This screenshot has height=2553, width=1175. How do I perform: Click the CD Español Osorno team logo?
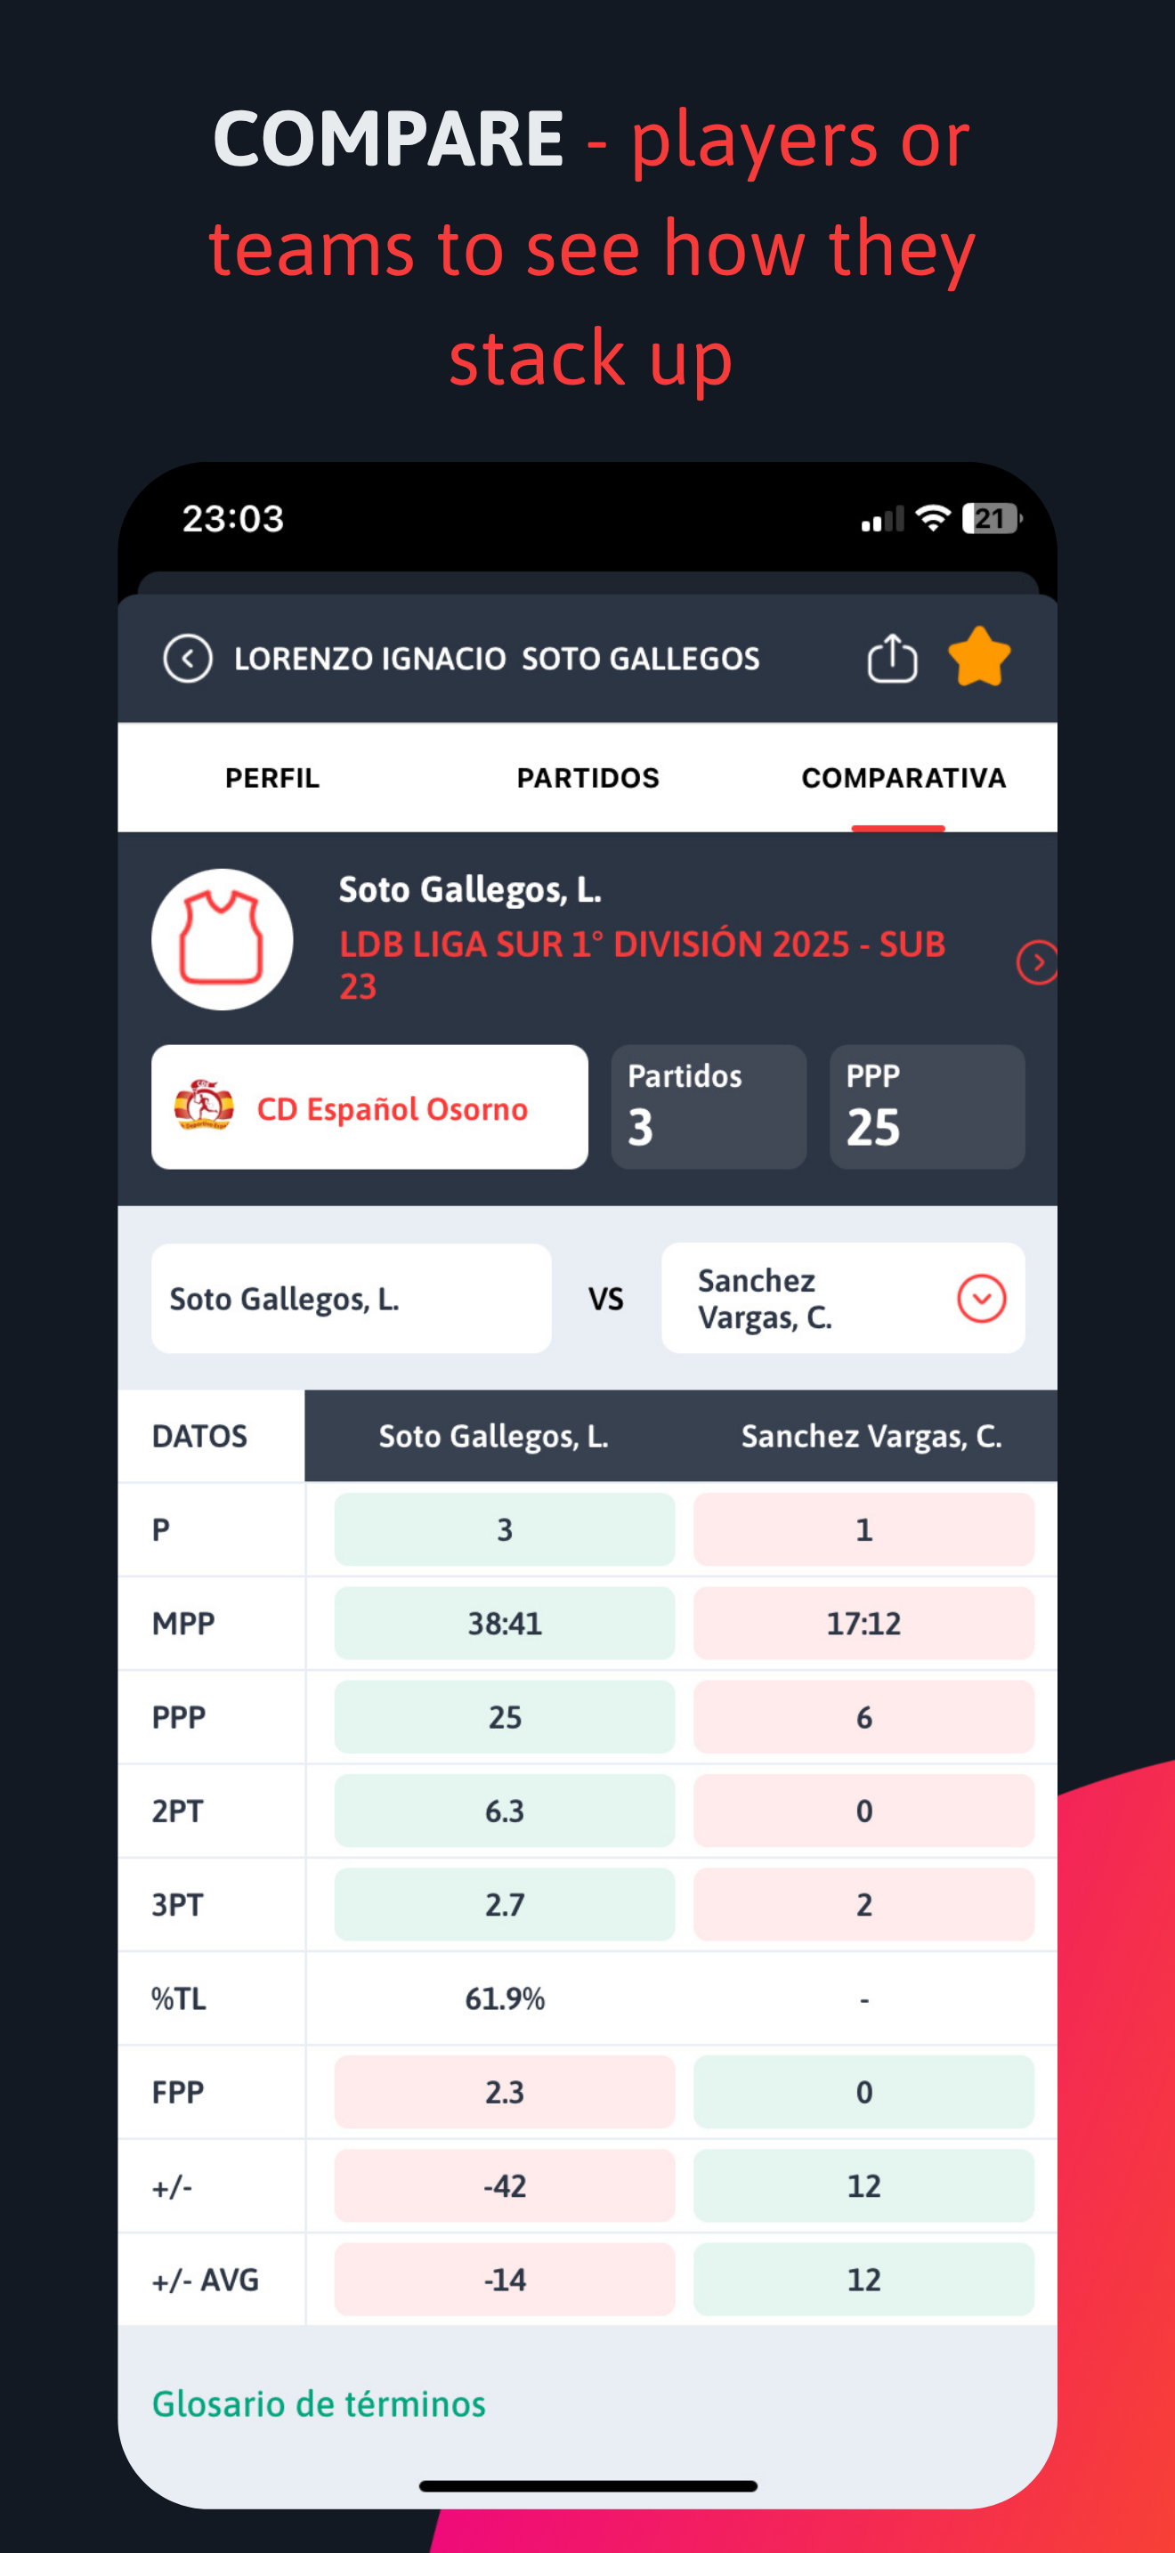204,1106
